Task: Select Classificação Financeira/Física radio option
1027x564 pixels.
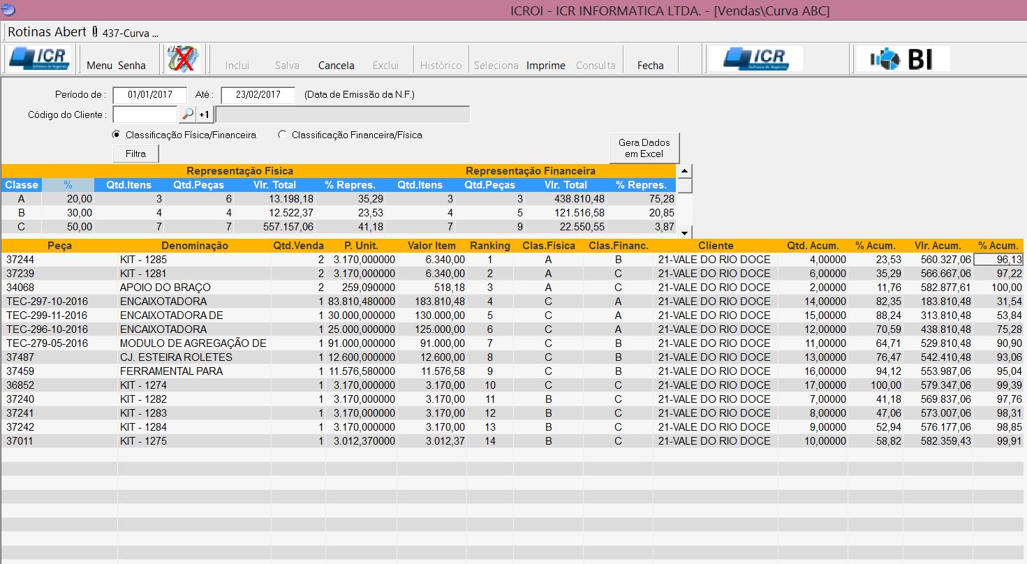Action: pos(282,135)
